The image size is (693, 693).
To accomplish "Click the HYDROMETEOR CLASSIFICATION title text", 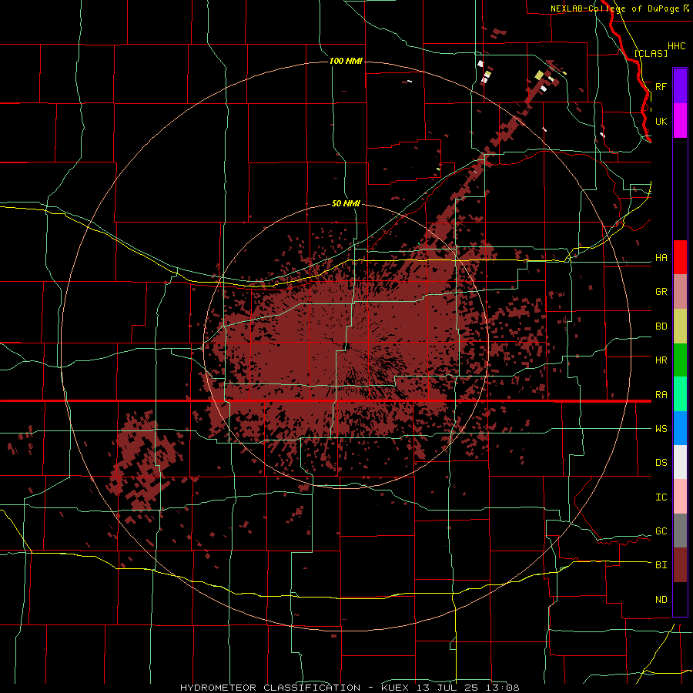I will [x=270, y=688].
